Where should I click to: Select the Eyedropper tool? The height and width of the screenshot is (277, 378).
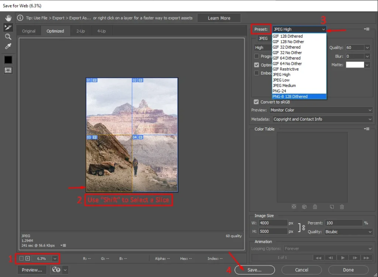pyautogui.click(x=8, y=46)
